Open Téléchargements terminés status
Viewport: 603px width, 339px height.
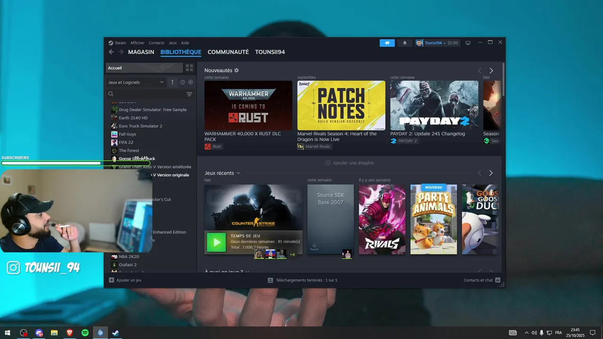(302, 280)
